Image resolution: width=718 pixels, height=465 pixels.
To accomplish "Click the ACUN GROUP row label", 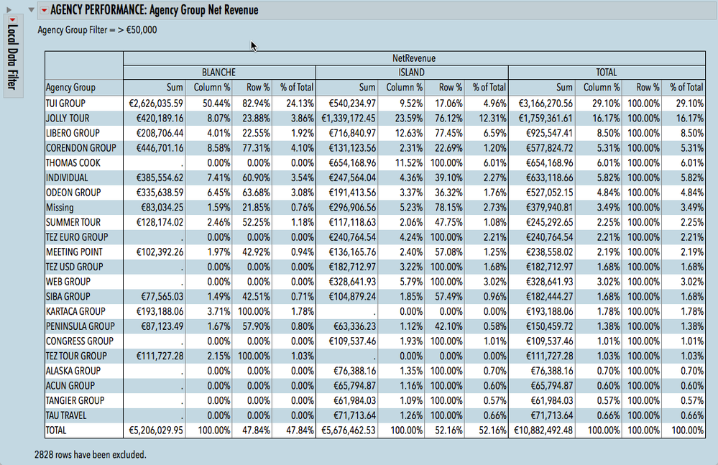I will (70, 386).
